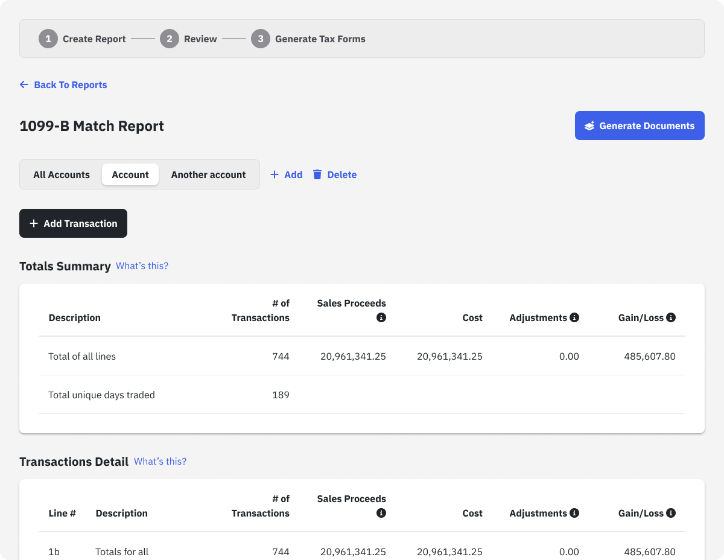
Task: Click the Add Transaction button
Action: (x=73, y=223)
